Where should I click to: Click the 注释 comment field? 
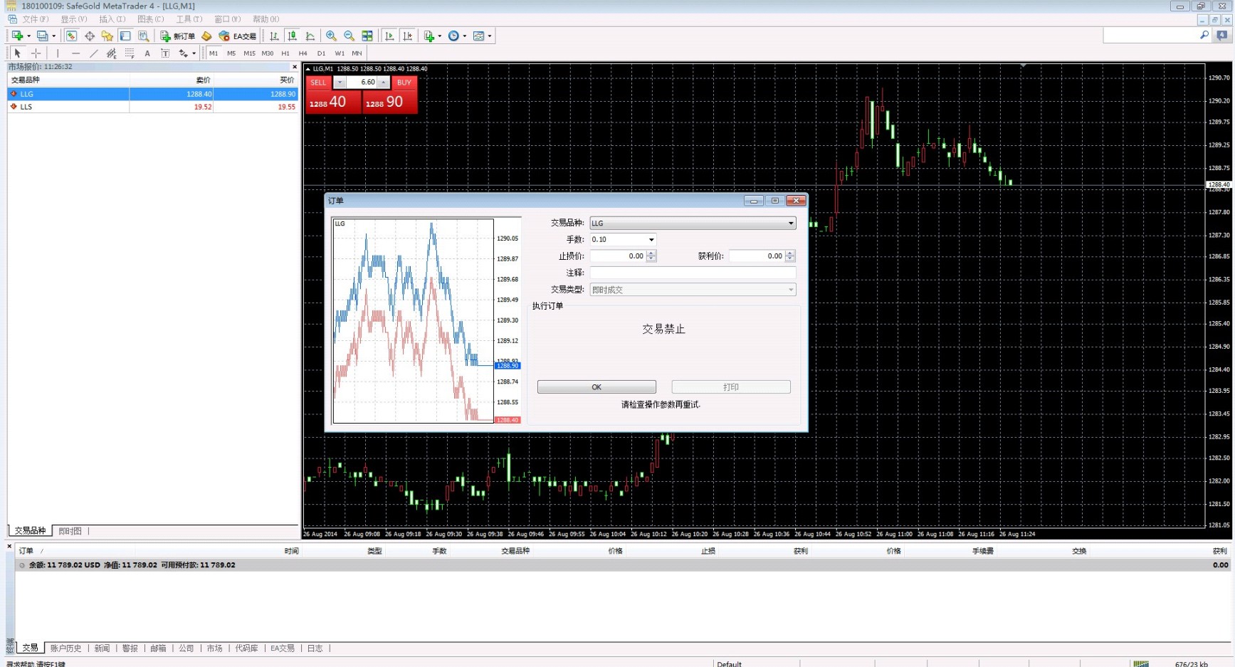(x=693, y=273)
